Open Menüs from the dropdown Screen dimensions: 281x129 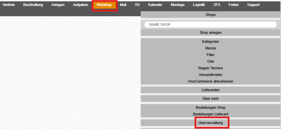(x=211, y=48)
